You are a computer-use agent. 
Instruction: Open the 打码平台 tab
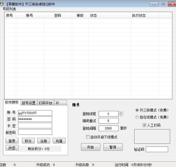point(46,103)
